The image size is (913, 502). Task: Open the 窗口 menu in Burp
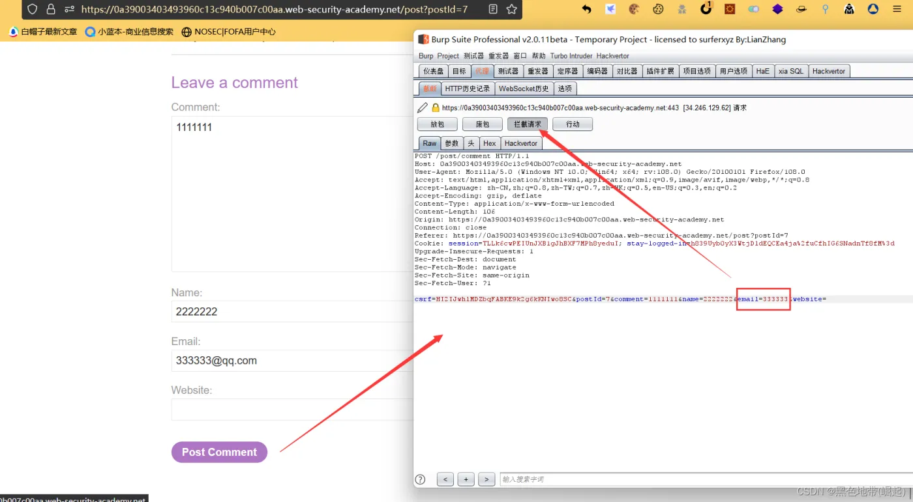coord(520,56)
